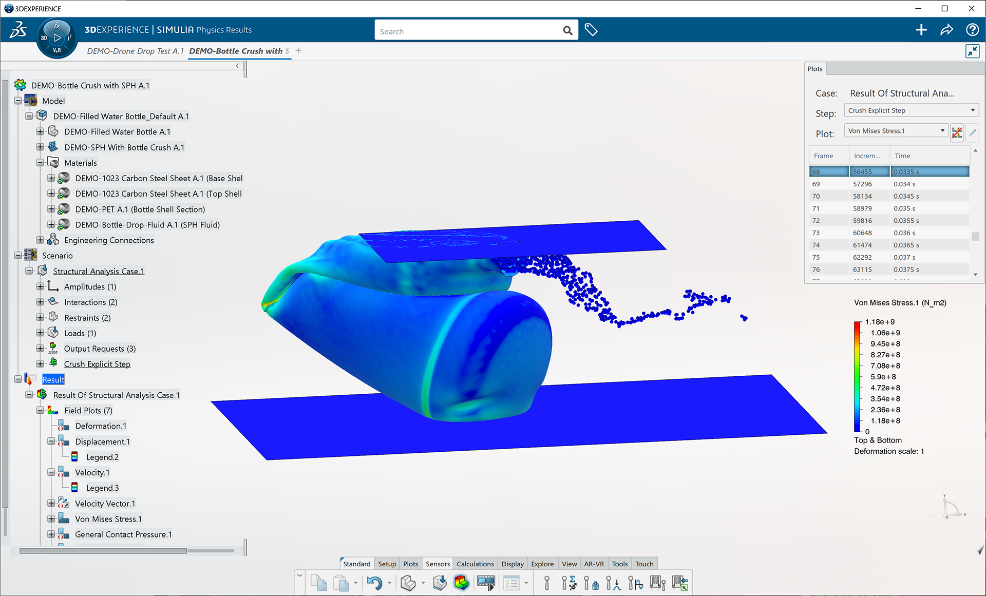
Task: Open the Paste options dropdown arrow
Action: [355, 583]
